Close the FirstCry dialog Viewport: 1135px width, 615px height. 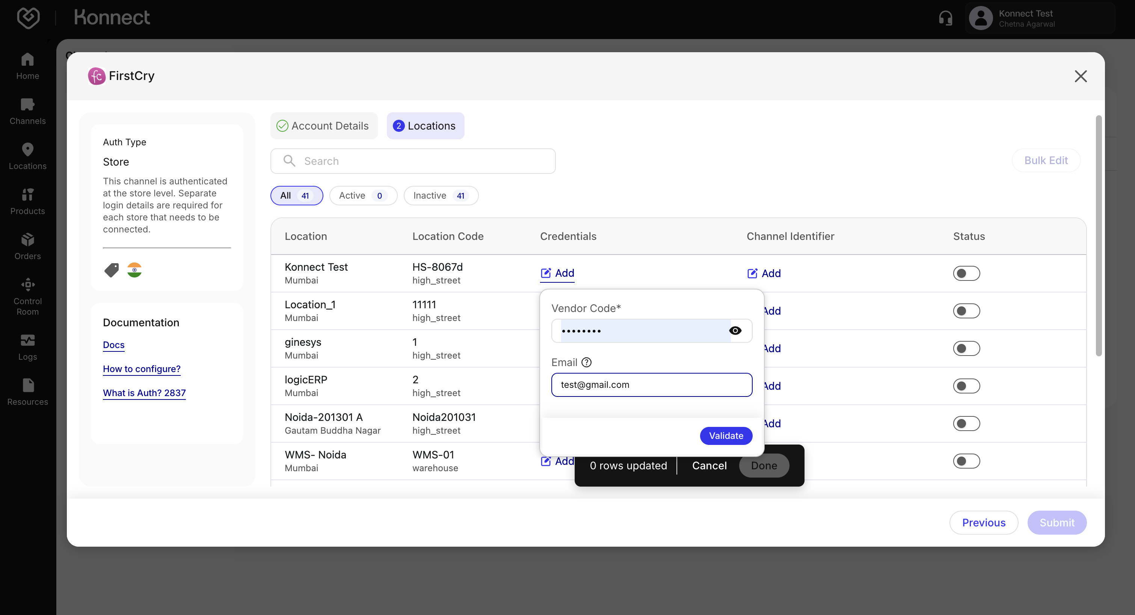click(1081, 76)
